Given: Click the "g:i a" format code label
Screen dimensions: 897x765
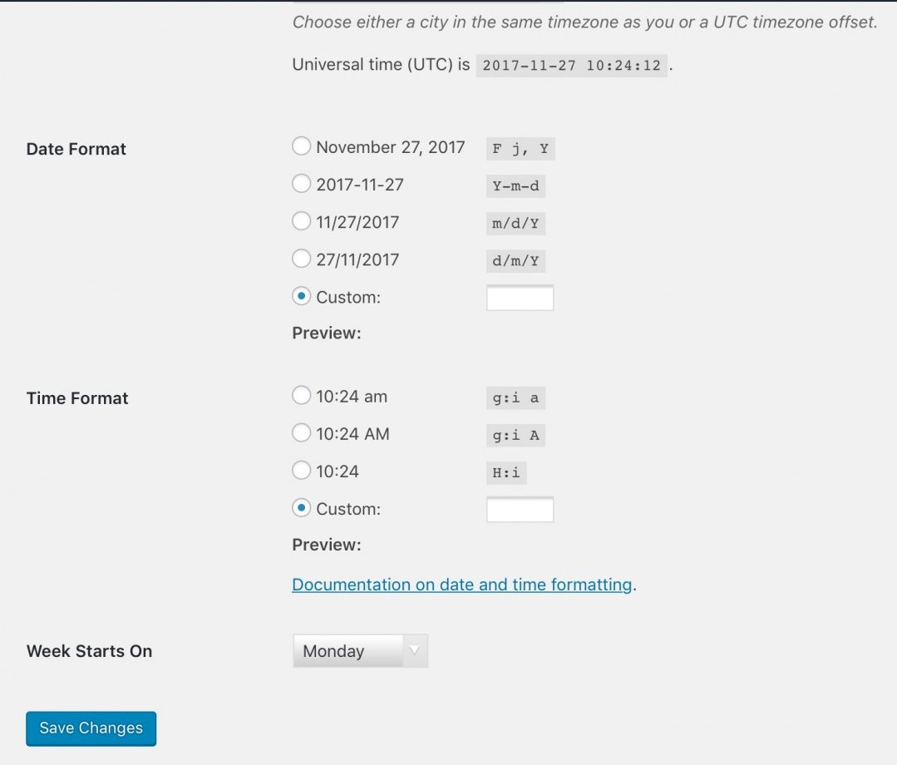Looking at the screenshot, I should [515, 397].
